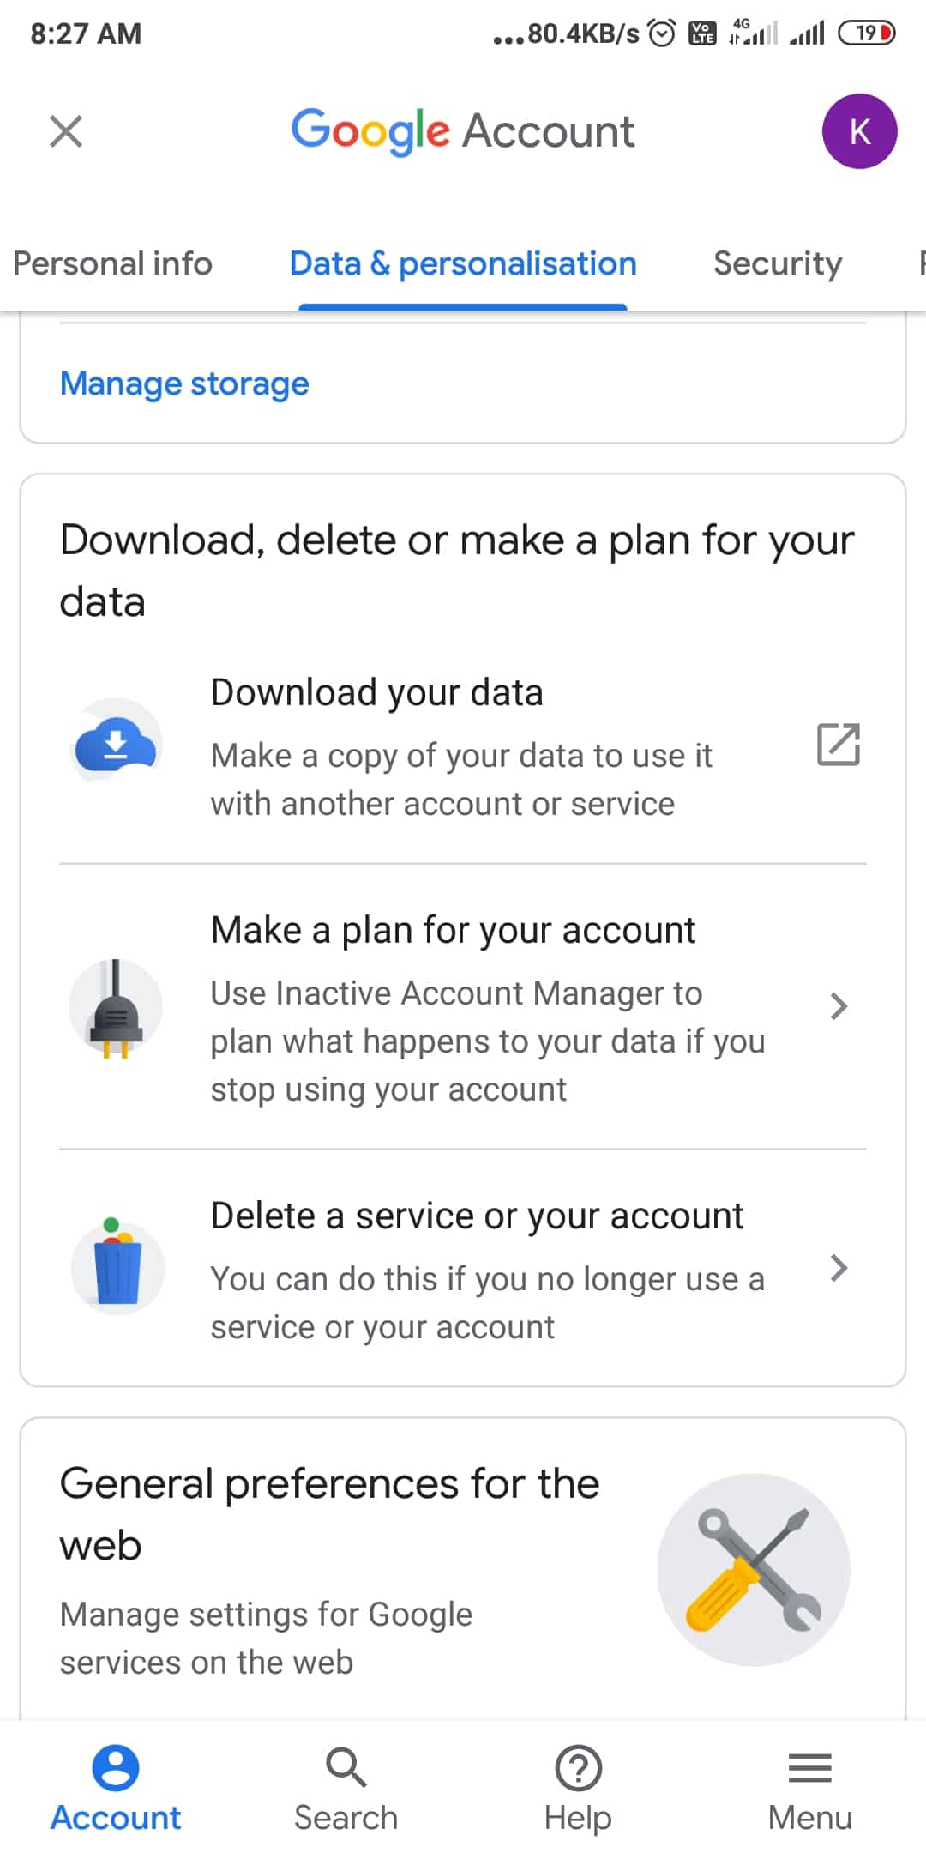Tap the blue cloud download icon
This screenshot has height=1853, width=926.
pos(116,743)
